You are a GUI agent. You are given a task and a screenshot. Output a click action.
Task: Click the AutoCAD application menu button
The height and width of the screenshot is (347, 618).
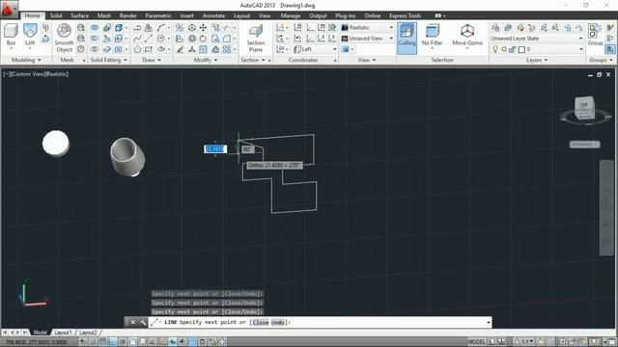click(9, 10)
